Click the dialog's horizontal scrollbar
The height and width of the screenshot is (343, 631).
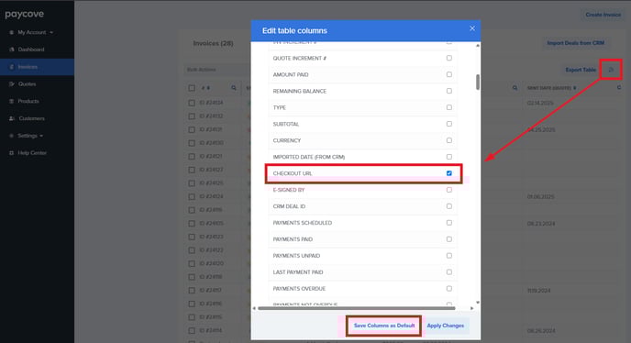357,308
